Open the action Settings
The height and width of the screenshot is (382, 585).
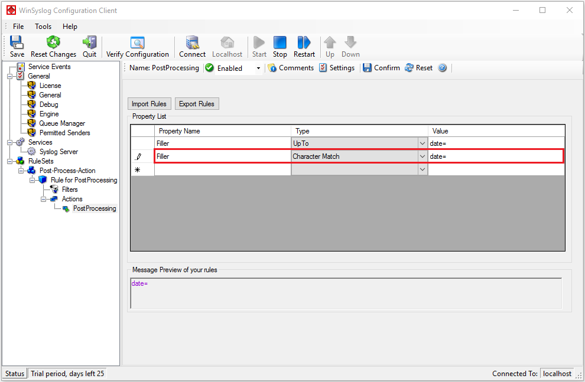337,68
